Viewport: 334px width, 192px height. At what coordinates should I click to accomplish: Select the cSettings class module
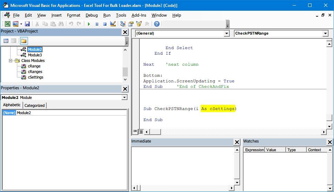coord(36,77)
